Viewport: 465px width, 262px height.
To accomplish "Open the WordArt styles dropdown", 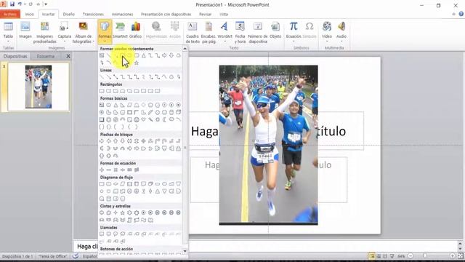I will [225, 33].
